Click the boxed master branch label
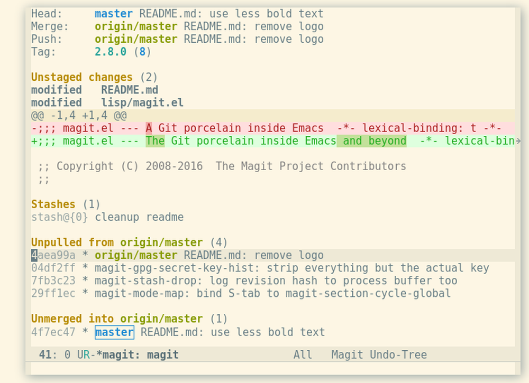 click(114, 332)
